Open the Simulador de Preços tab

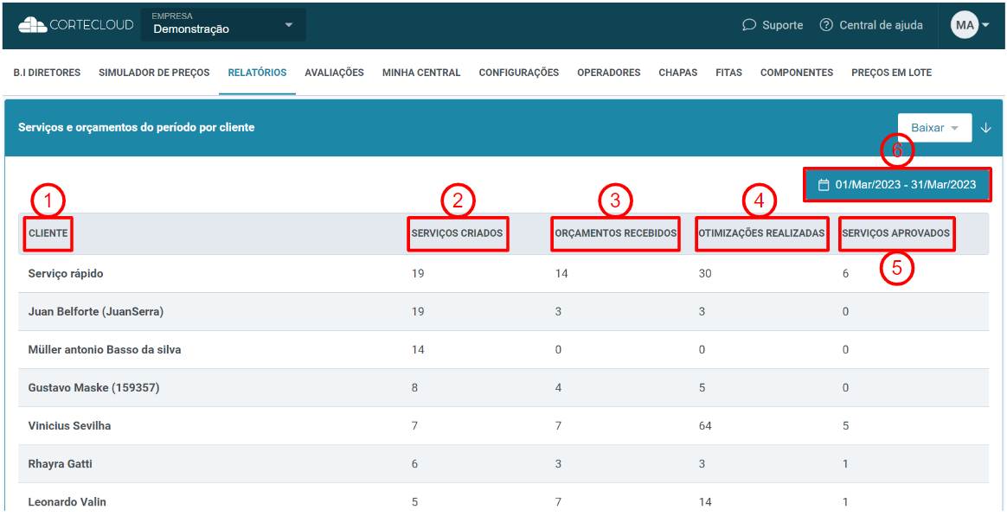tap(154, 73)
